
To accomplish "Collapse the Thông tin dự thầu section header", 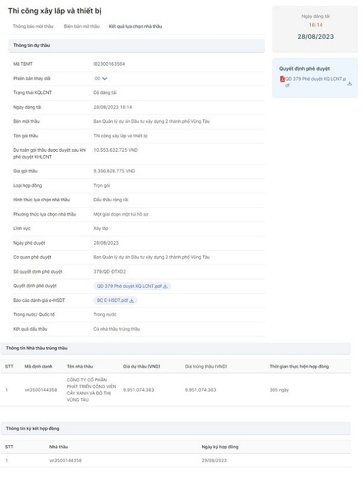I will click(x=136, y=46).
